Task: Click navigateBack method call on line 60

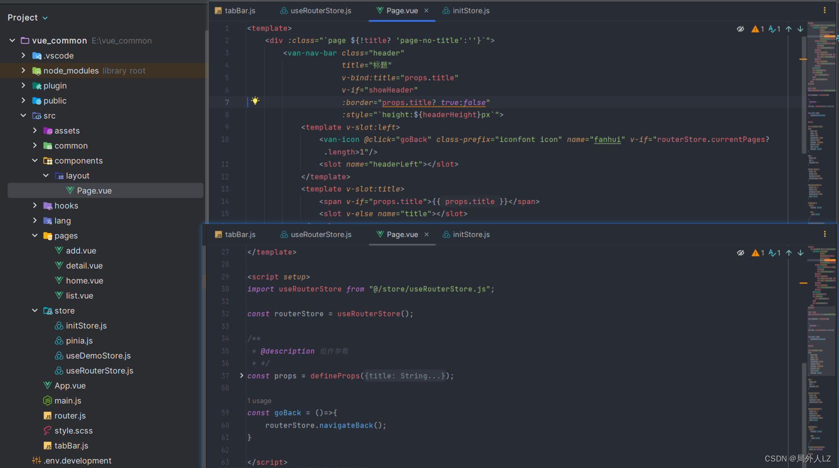Action: pos(346,425)
